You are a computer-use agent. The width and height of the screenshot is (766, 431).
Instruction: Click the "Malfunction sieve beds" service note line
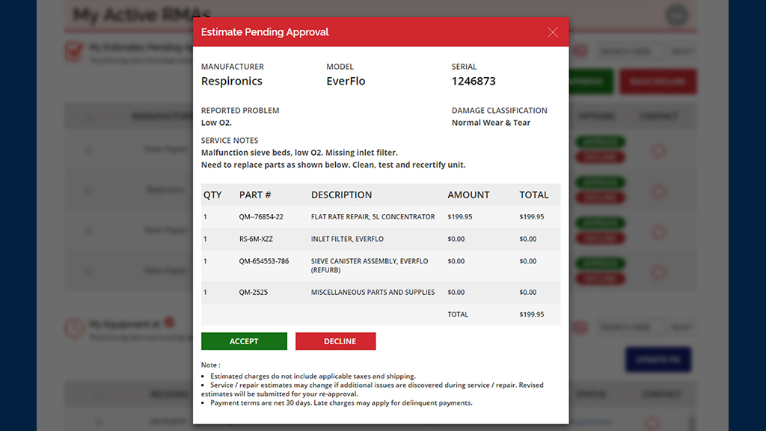(299, 153)
